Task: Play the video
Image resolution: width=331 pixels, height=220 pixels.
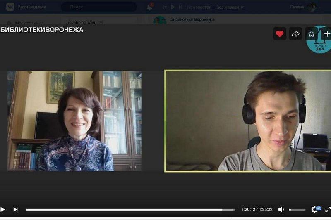Action: [x=2, y=209]
